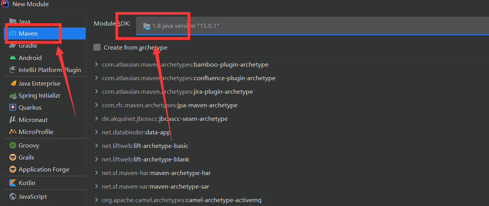Viewport: 489px width, 206px height.
Task: Select text 'camel-archetype-activemq'
Action: pos(224,200)
